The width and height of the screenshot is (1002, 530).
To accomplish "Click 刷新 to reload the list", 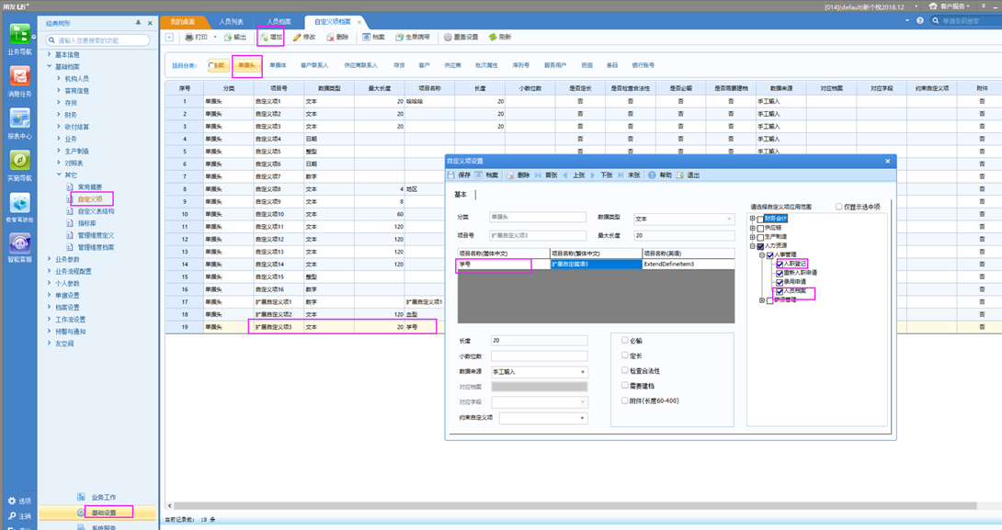I will click(500, 37).
